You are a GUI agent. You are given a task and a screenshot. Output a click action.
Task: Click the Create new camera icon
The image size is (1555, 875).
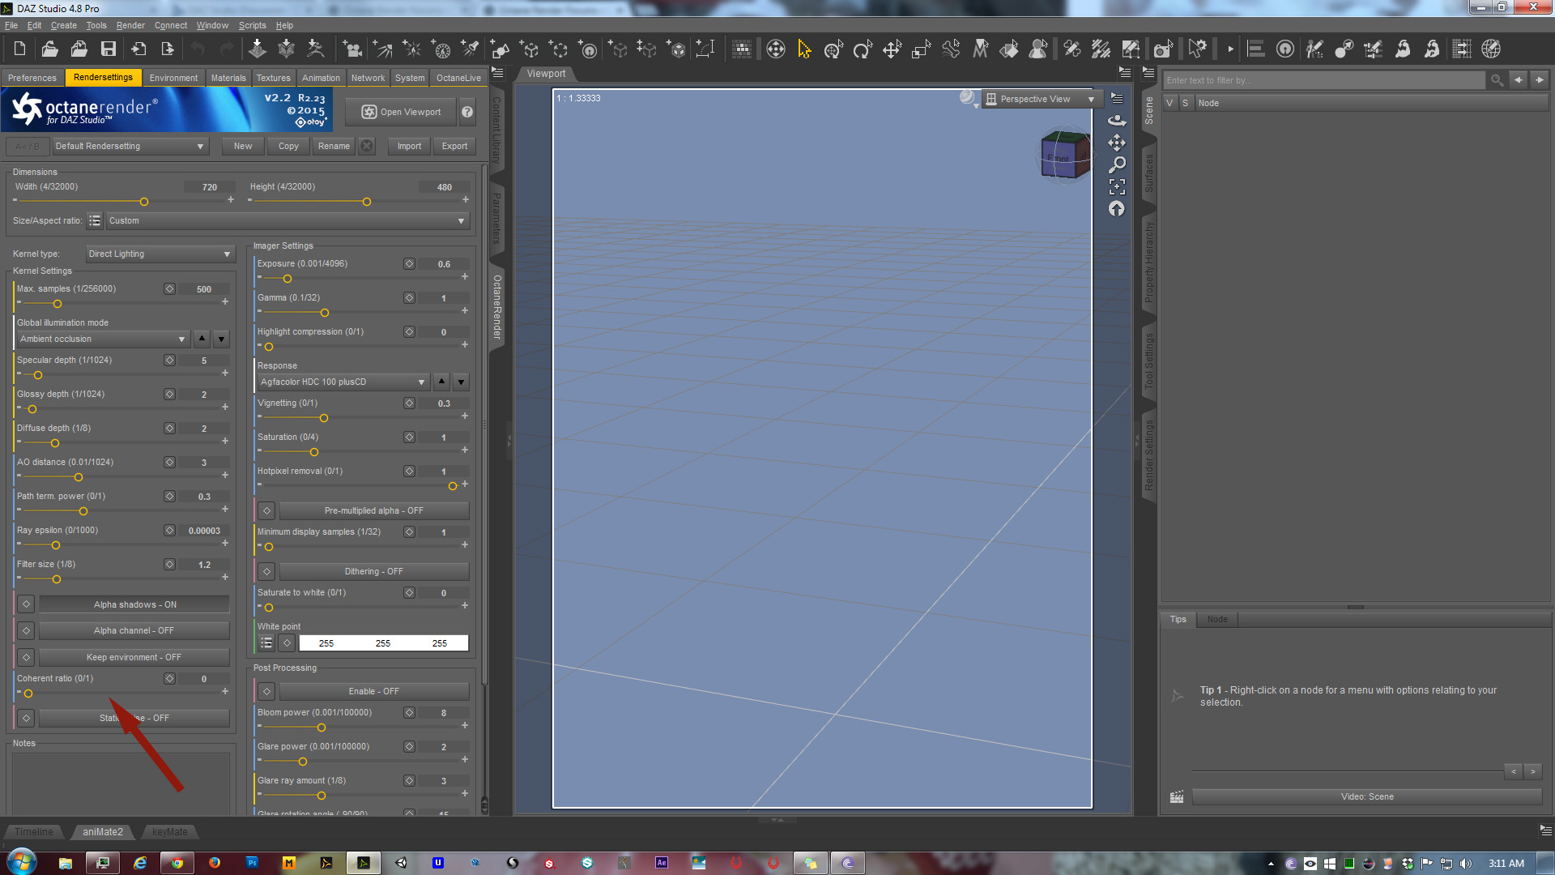351,49
